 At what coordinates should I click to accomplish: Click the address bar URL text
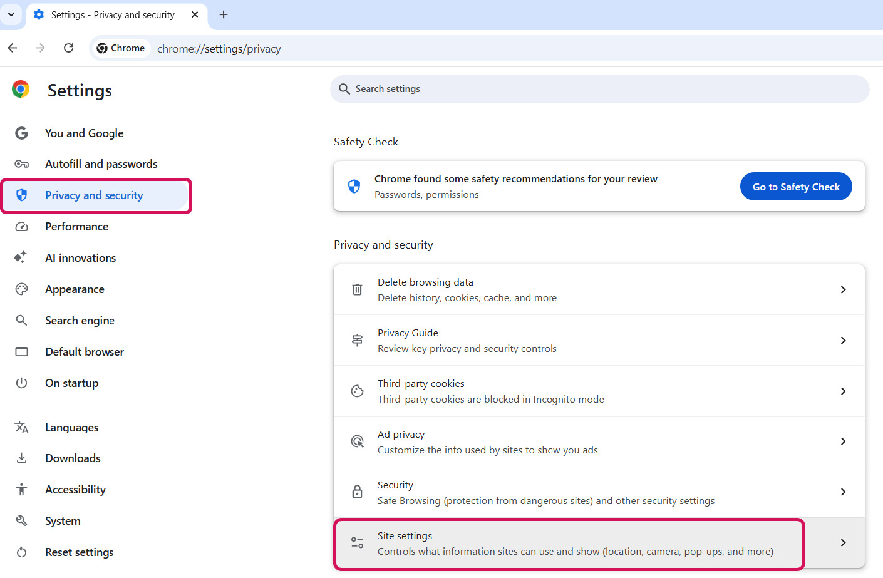pos(219,49)
